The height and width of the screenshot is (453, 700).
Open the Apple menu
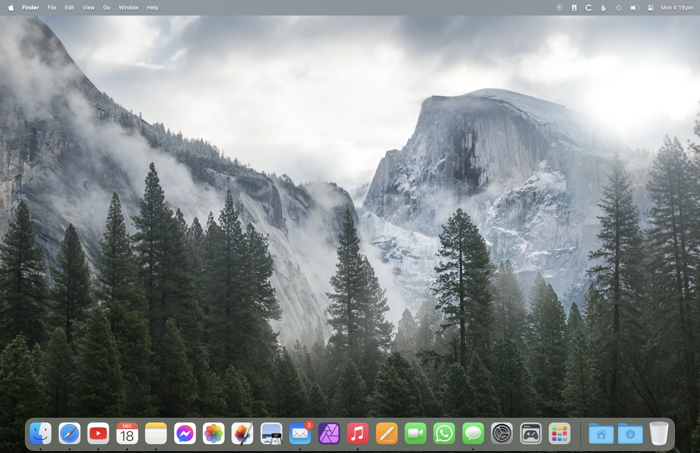pos(11,8)
